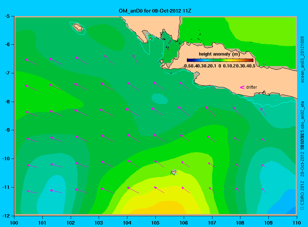Click longitude axis label 100
Viewport: 308px width, 227px height.
tap(14, 223)
